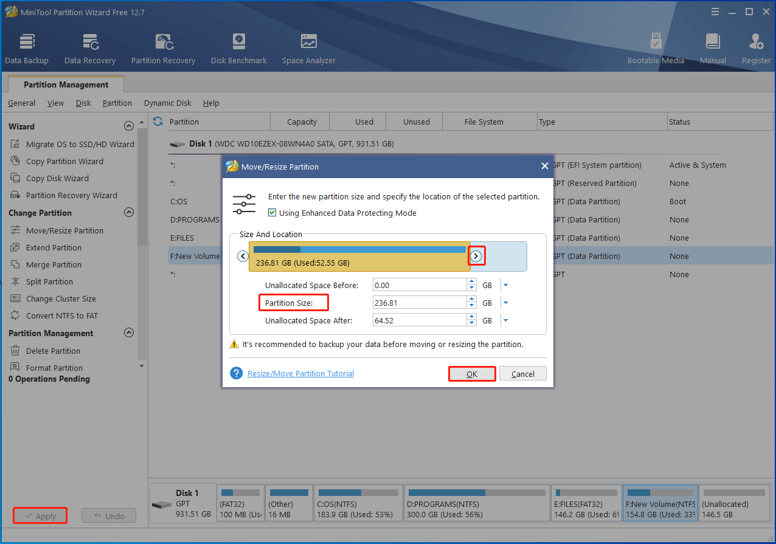Confirm resize with OK button

pyautogui.click(x=472, y=373)
